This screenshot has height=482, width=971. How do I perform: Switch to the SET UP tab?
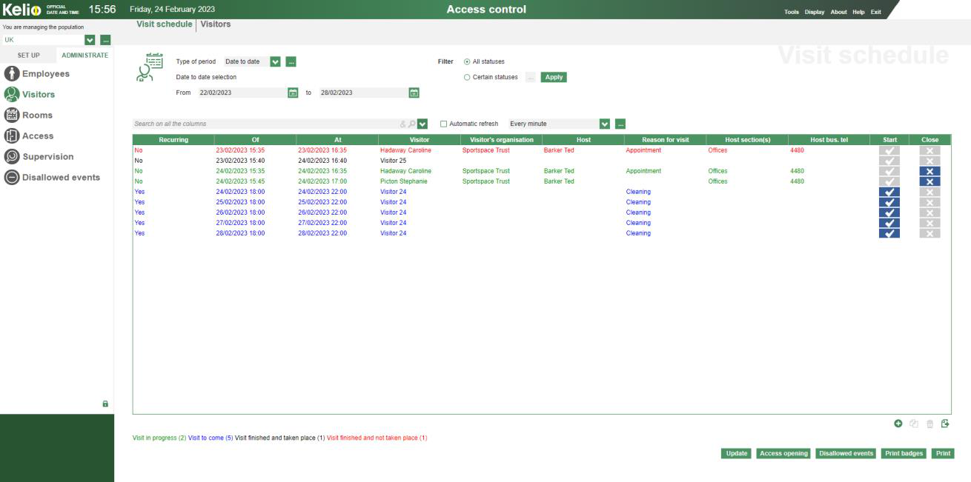(x=29, y=56)
